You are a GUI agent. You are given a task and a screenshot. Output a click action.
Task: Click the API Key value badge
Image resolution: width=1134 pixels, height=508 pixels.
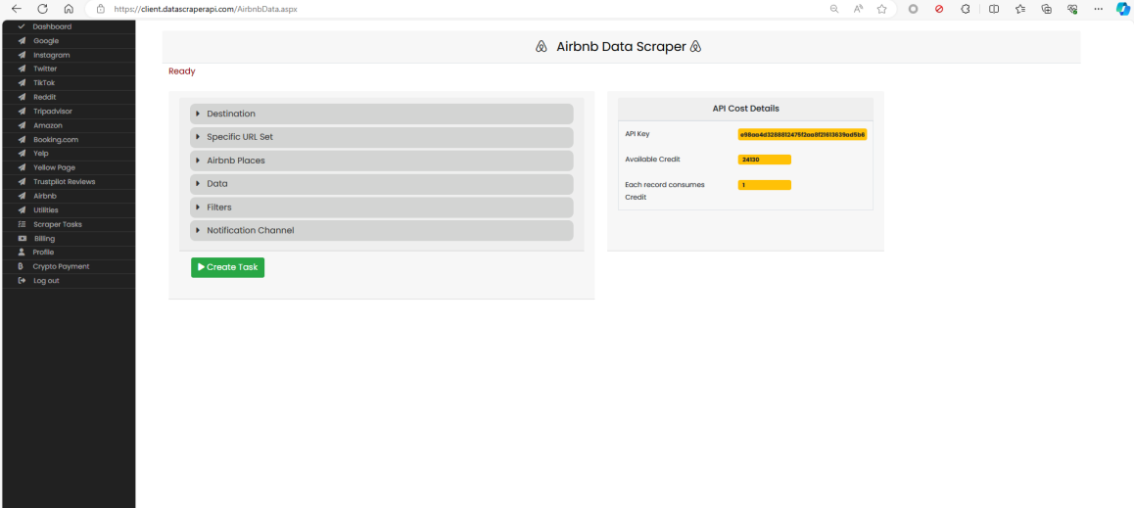pos(802,134)
